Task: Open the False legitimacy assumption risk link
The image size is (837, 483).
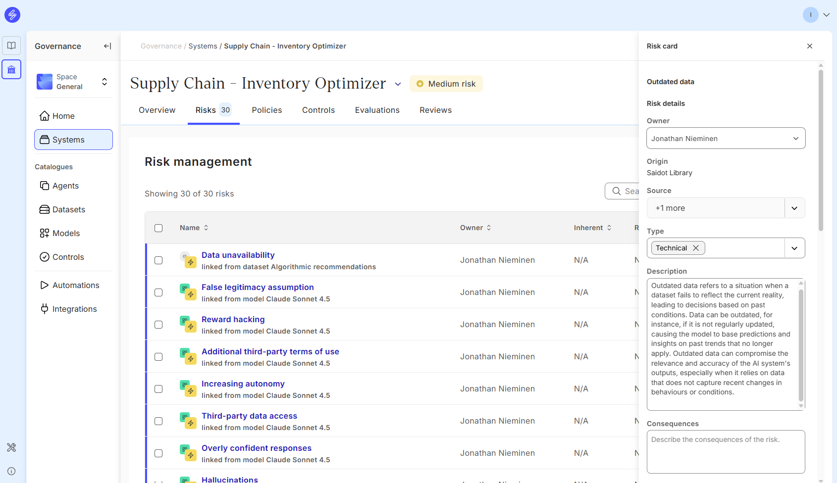Action: click(258, 287)
